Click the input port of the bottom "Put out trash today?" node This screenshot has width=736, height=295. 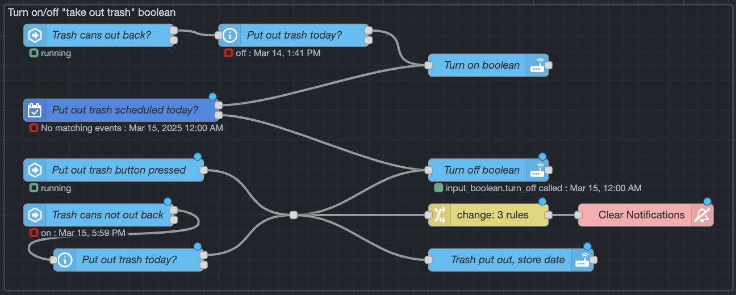54,260
